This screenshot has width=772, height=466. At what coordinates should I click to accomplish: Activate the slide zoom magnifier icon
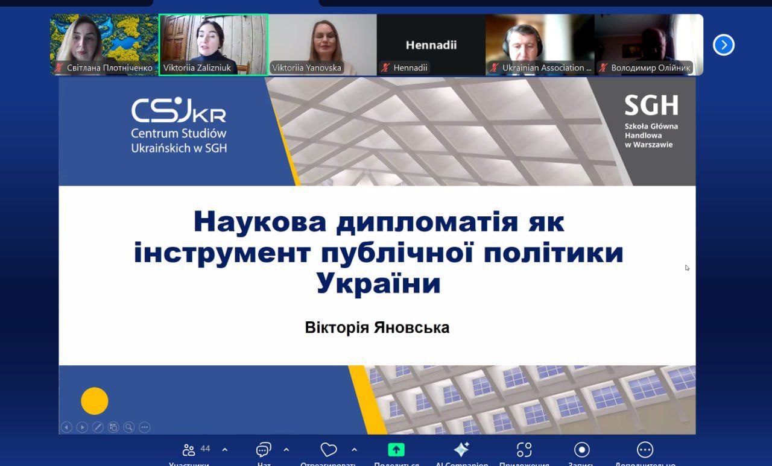pyautogui.click(x=129, y=427)
